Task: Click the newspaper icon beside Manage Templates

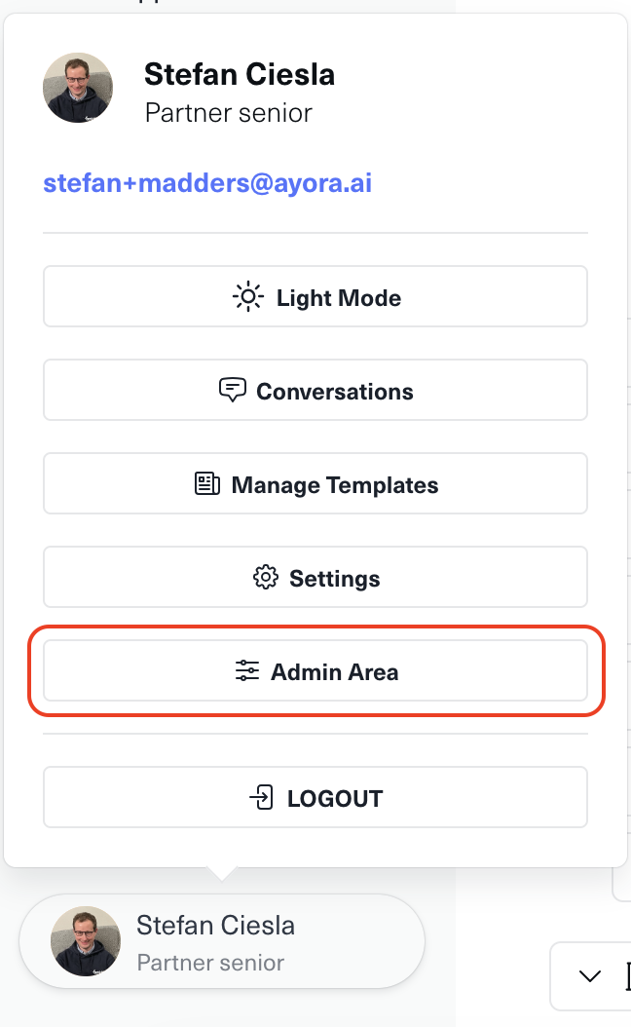Action: (x=207, y=484)
